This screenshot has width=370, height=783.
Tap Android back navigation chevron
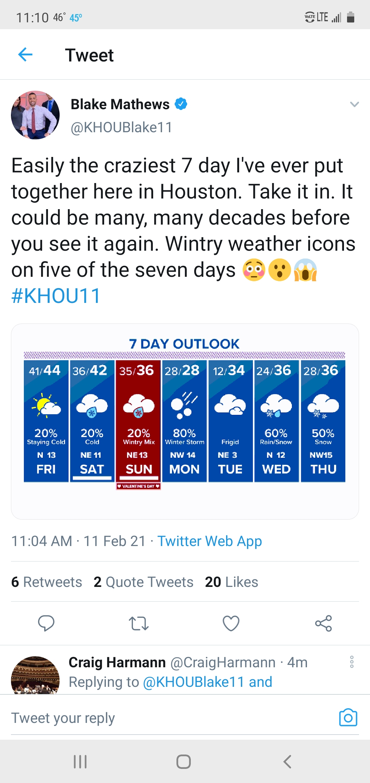(287, 761)
